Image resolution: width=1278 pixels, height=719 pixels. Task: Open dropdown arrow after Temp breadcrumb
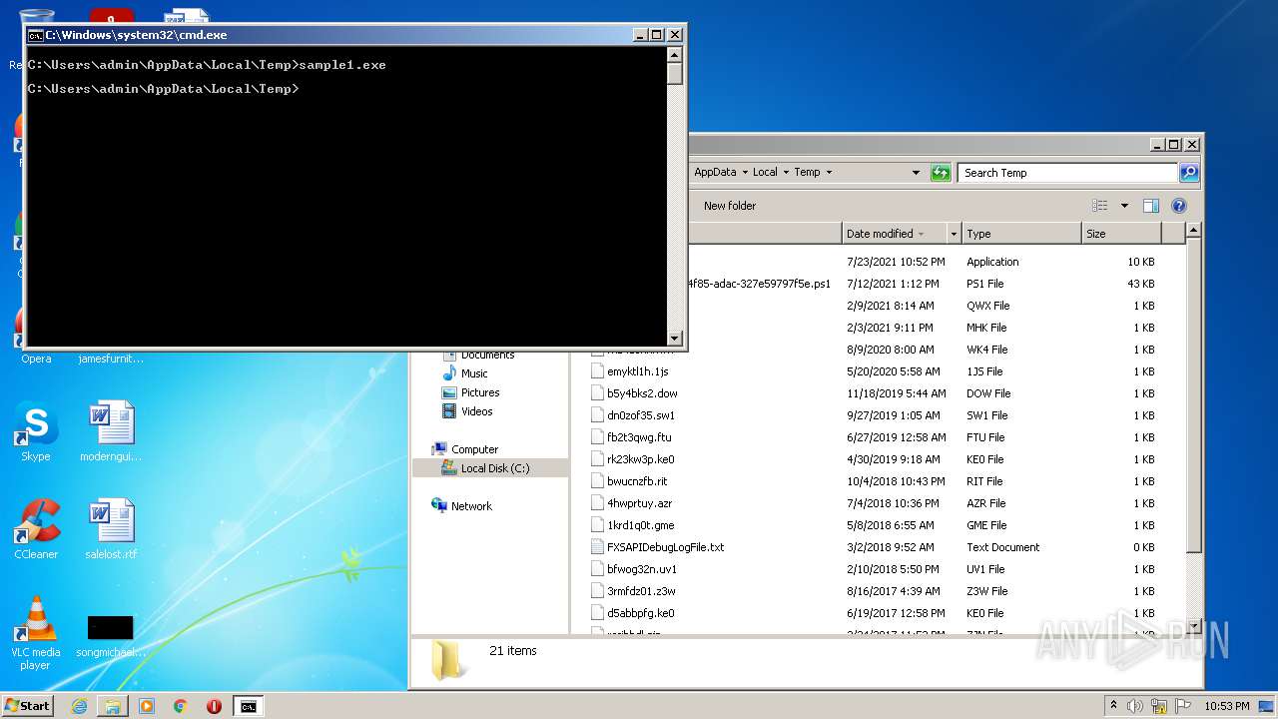[x=829, y=172]
